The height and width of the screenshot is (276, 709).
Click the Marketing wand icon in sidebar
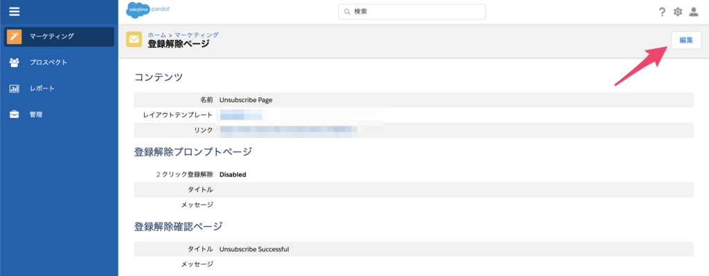(x=15, y=37)
